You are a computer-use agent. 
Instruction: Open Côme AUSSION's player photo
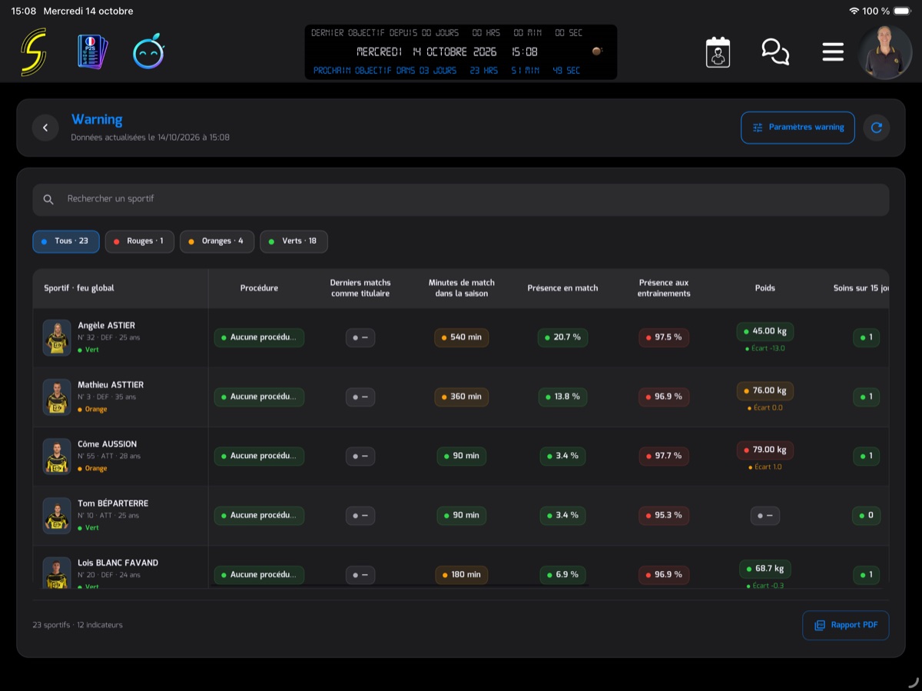[x=57, y=456]
